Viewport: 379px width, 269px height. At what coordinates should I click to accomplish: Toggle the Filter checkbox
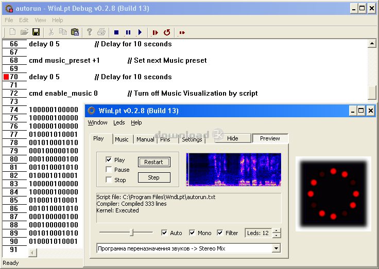[220, 233]
